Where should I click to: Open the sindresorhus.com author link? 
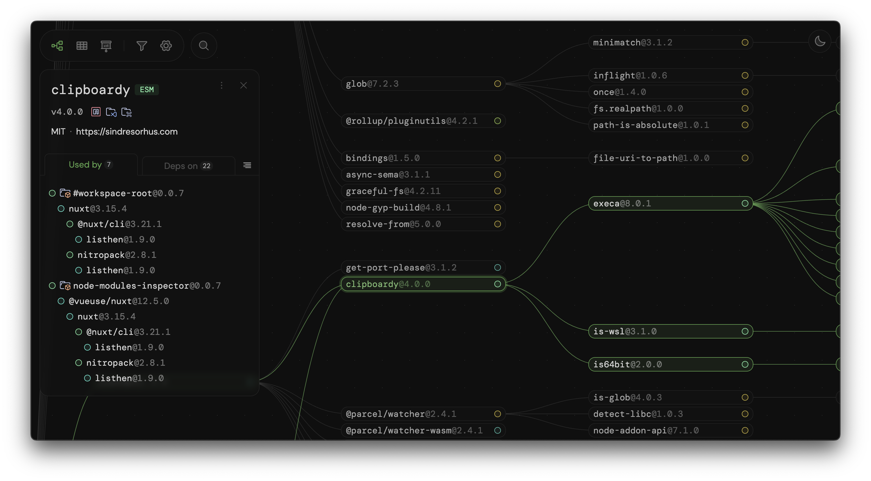(x=126, y=131)
